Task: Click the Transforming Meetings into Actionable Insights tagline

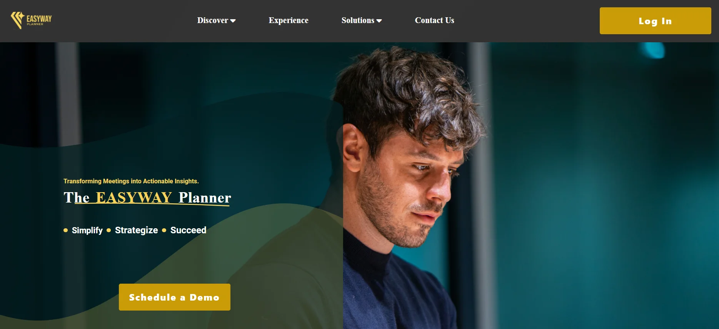Action: pyautogui.click(x=131, y=181)
